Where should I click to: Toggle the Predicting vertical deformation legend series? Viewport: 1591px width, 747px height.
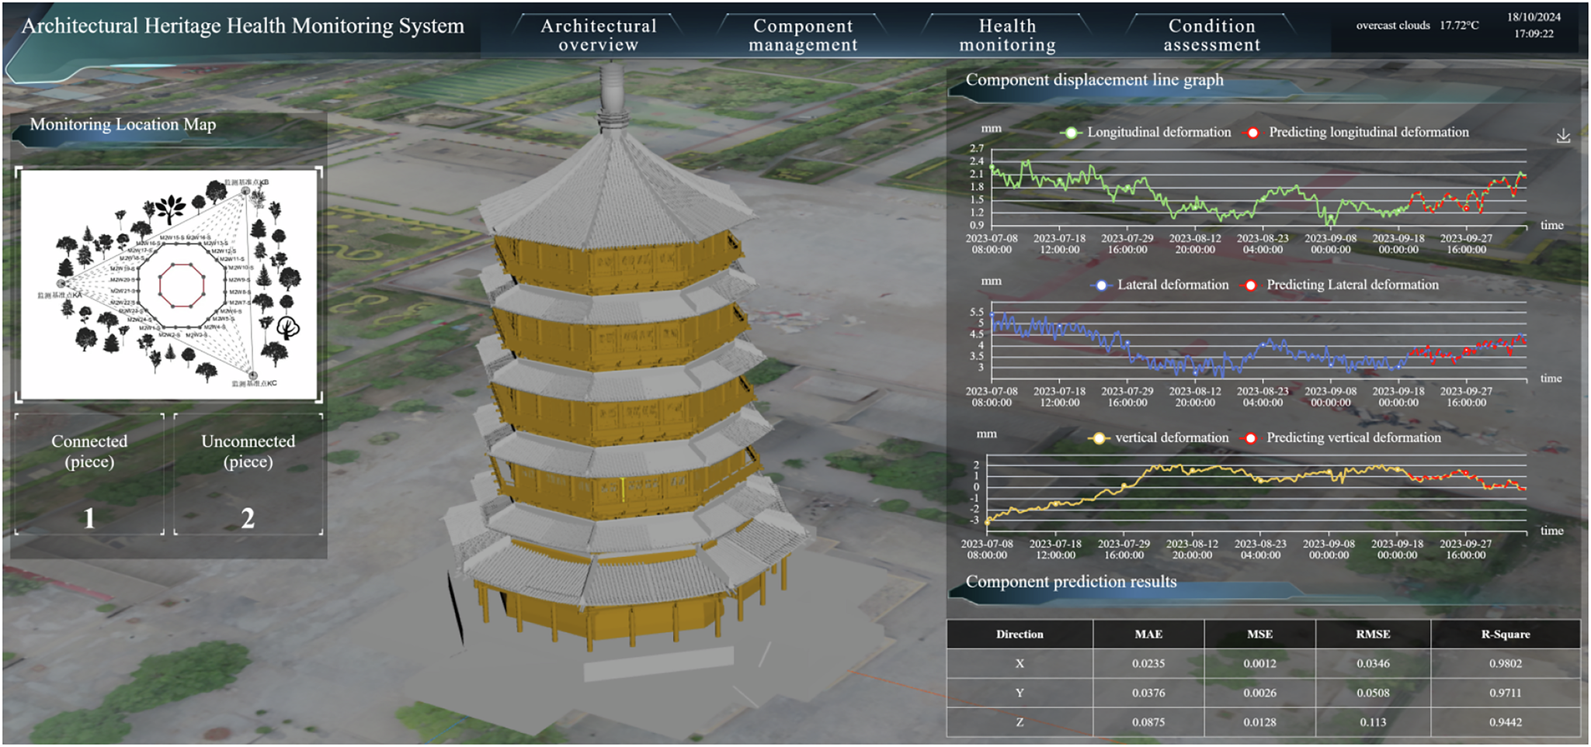[1341, 437]
